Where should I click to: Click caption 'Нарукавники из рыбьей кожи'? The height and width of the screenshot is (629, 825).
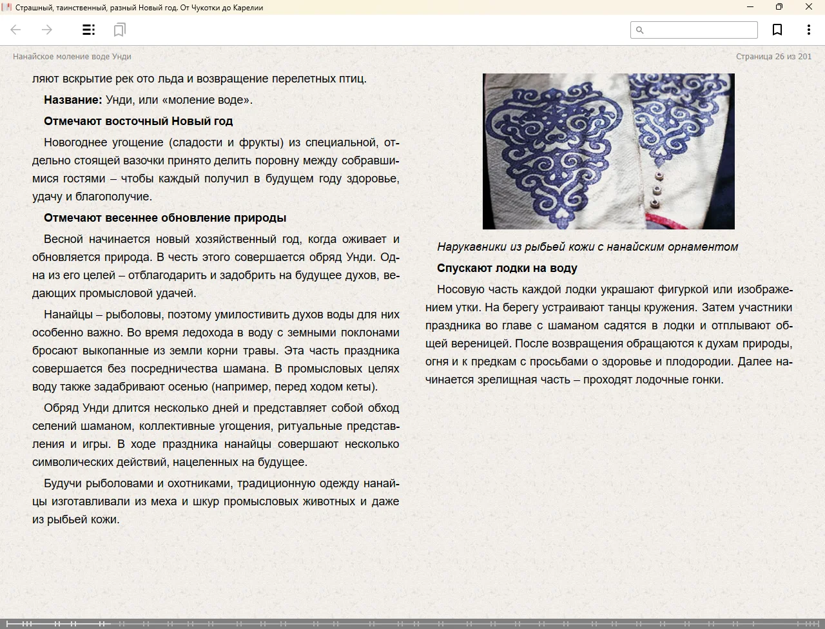587,247
